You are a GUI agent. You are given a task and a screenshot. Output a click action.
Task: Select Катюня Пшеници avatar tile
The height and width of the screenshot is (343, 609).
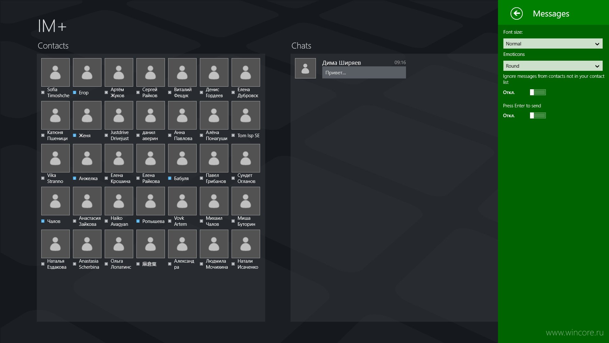tap(56, 115)
